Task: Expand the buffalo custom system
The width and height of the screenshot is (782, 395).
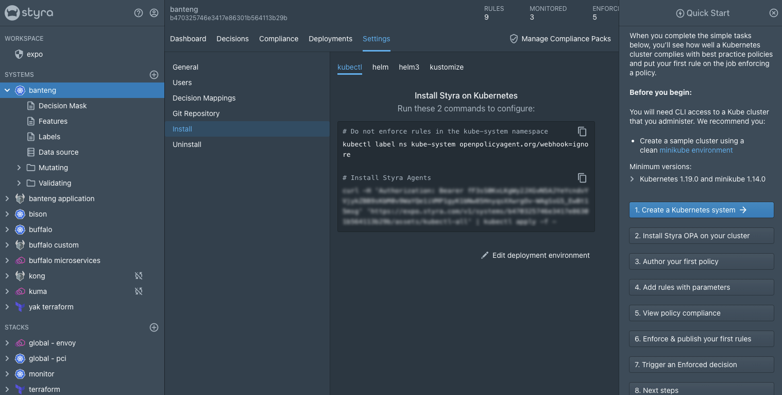Action: (7, 245)
